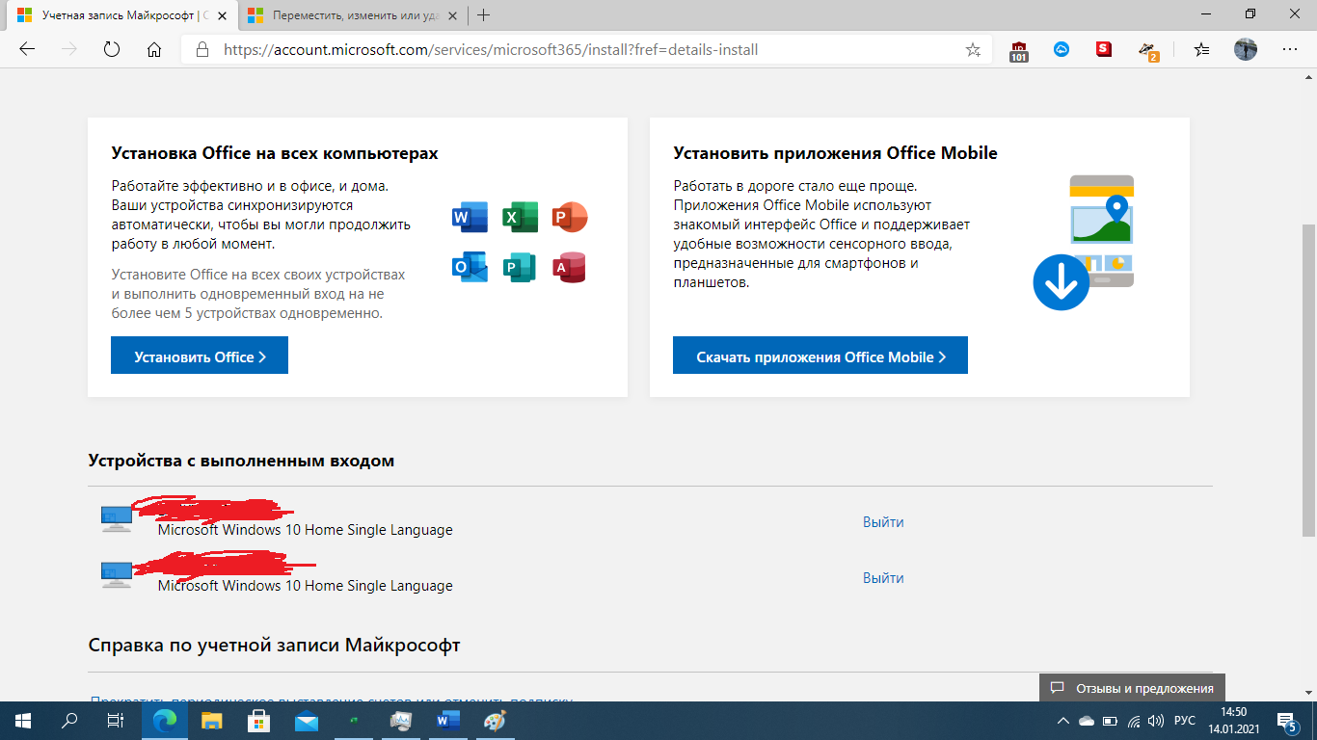
Task: Open the Favorites list button
Action: (x=1201, y=49)
